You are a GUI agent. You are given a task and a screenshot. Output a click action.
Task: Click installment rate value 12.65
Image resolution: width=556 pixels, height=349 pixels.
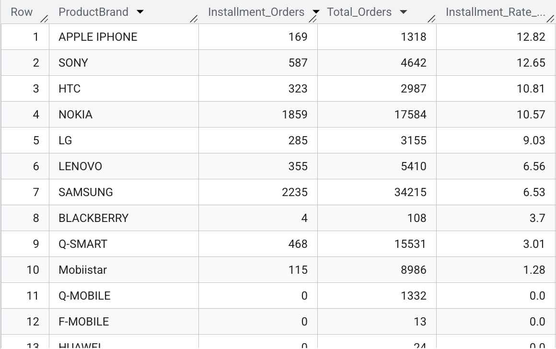(x=531, y=63)
